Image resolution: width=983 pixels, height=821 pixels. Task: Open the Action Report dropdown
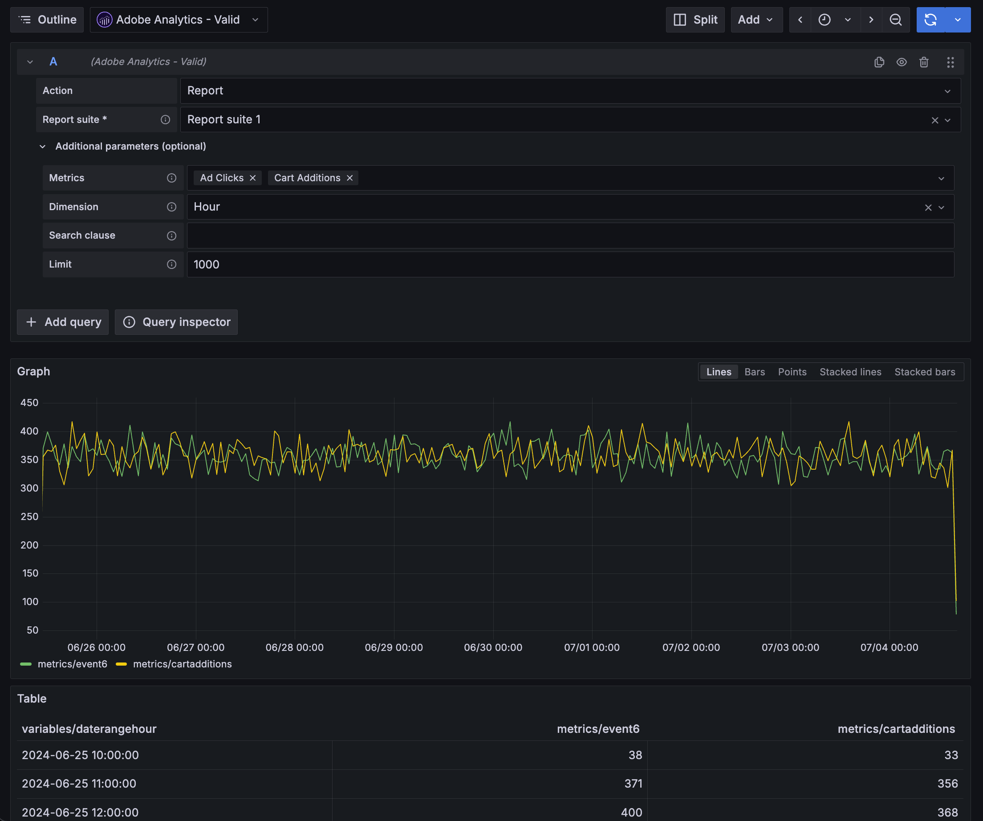pyautogui.click(x=570, y=91)
